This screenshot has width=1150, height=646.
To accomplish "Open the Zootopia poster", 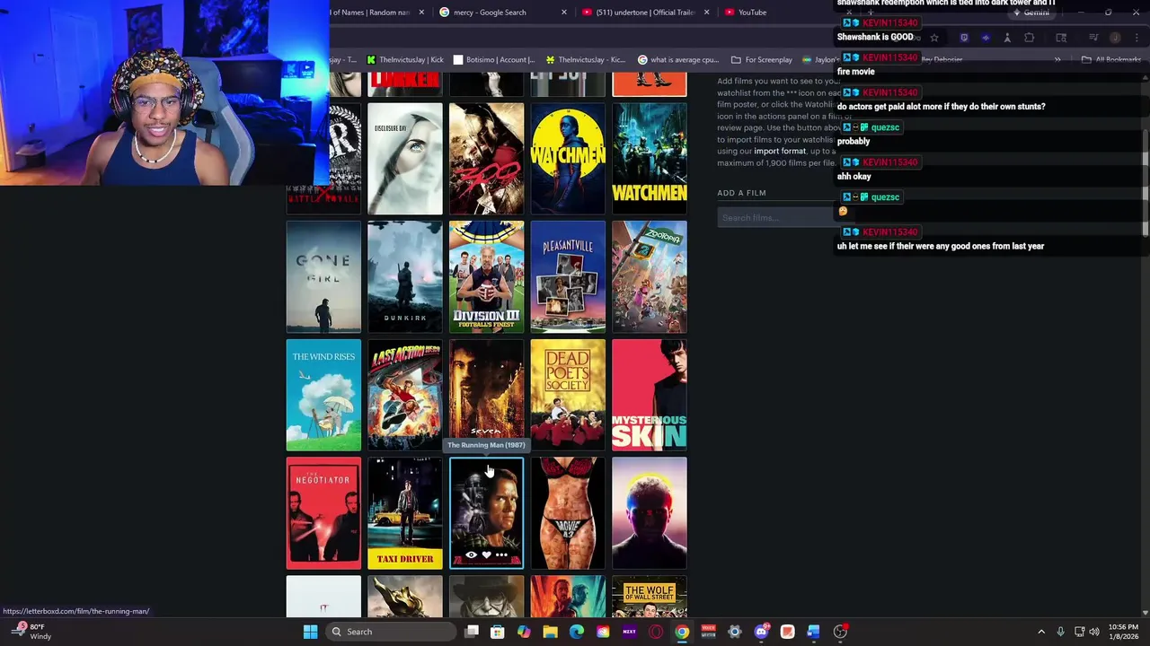I will click(x=649, y=276).
